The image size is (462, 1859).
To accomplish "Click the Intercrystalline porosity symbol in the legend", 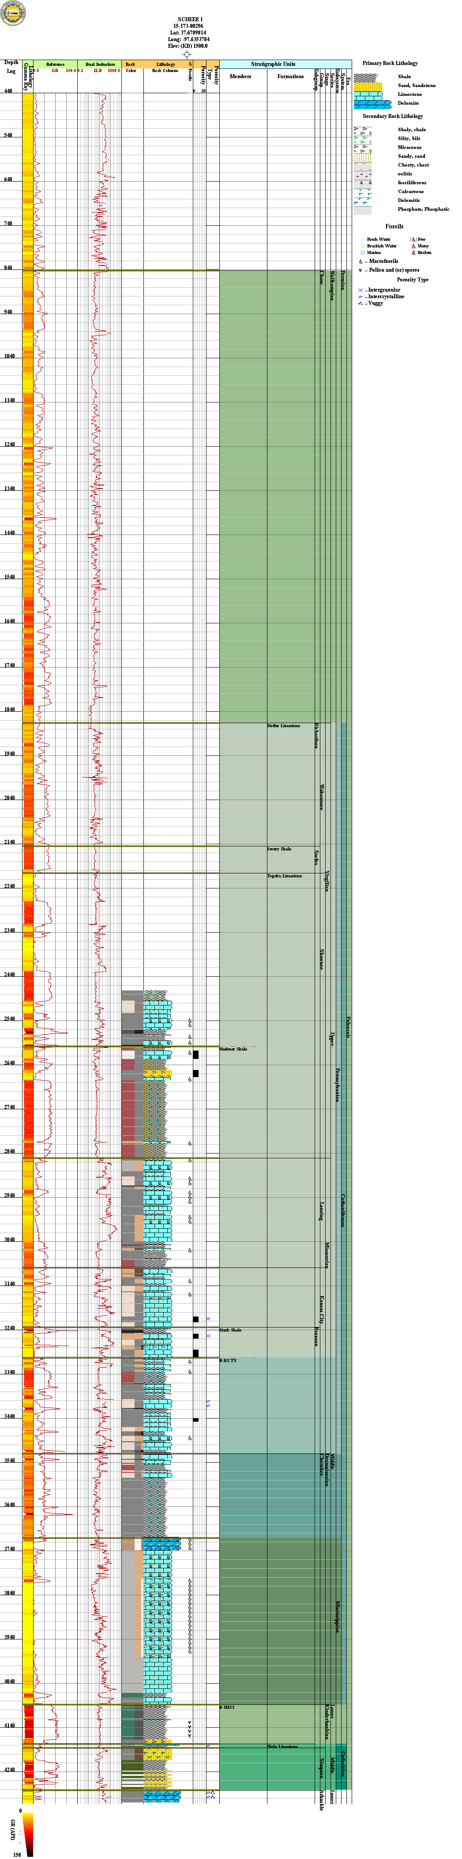I will 361,296.
